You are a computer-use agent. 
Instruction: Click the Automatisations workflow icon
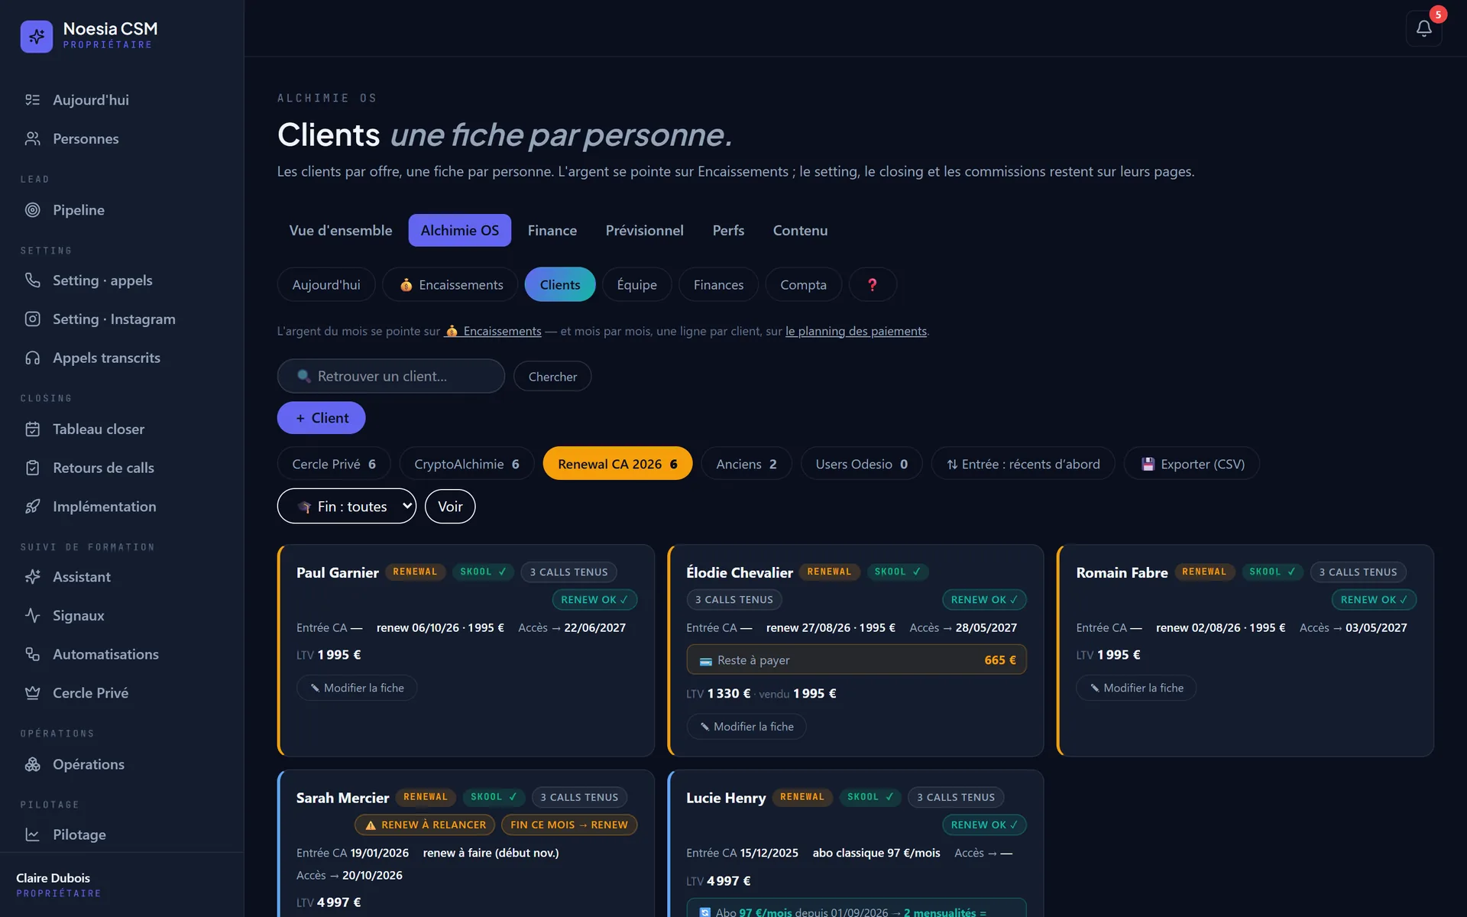click(x=32, y=654)
